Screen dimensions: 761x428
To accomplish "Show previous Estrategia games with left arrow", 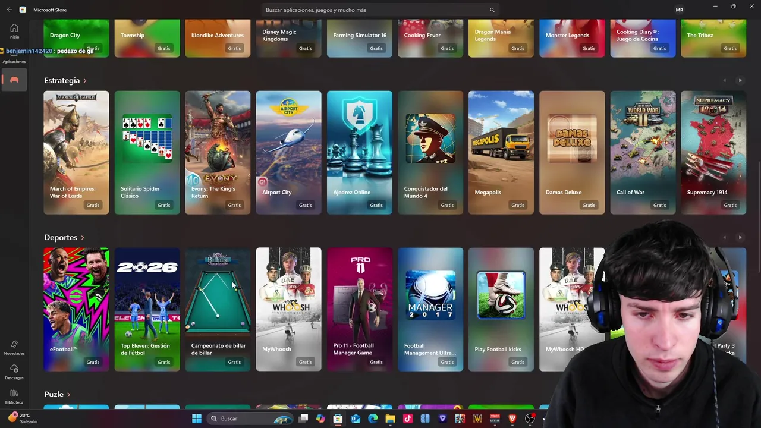I will [724, 80].
